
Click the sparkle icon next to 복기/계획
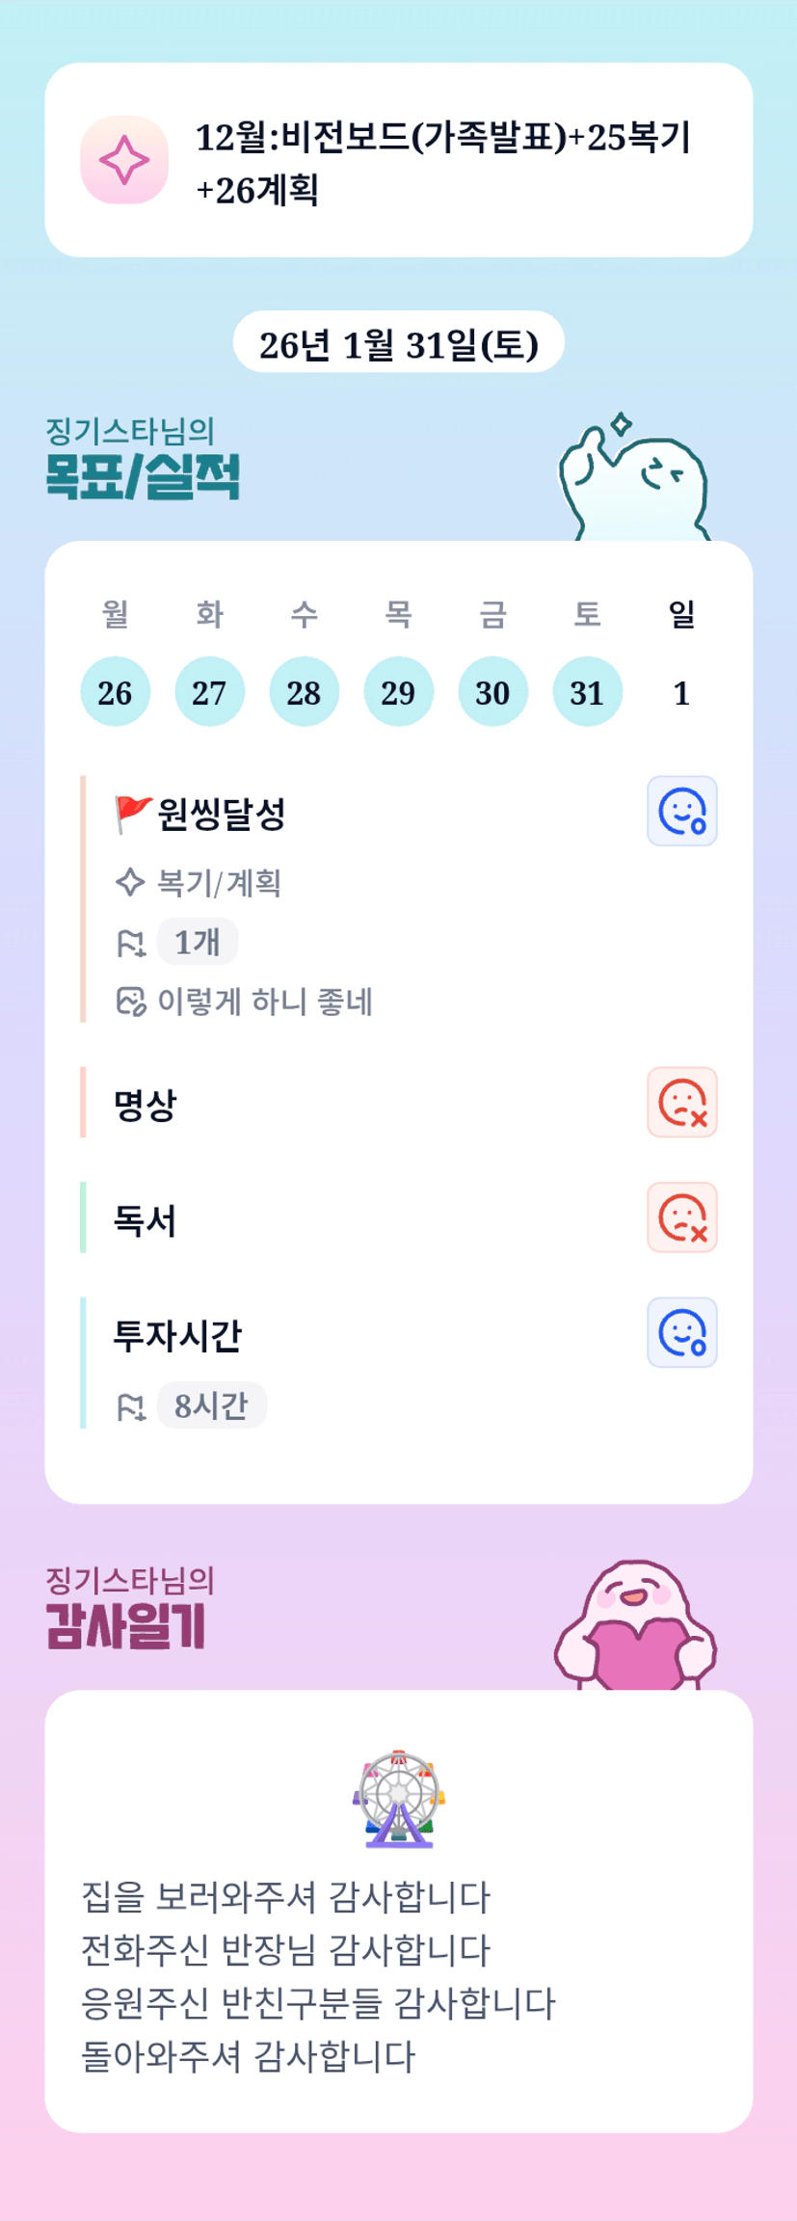coord(130,882)
